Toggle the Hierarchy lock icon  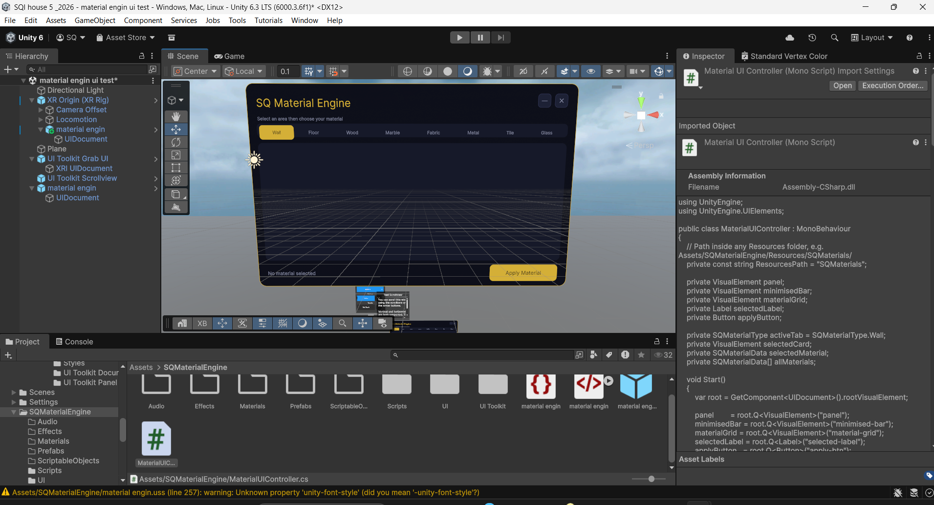click(x=142, y=56)
